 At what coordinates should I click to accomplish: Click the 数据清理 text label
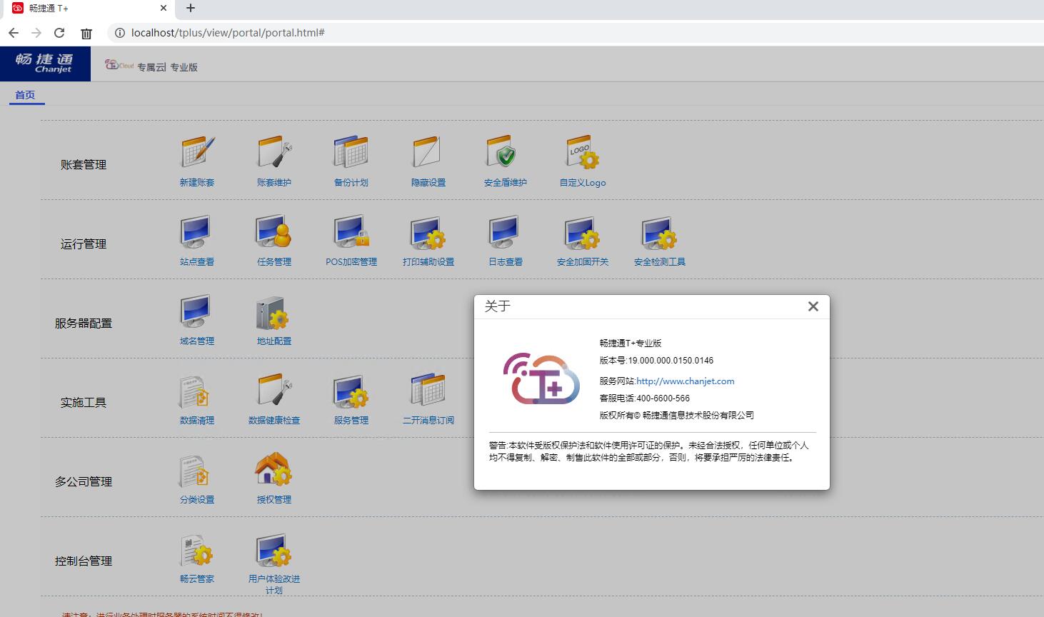tap(197, 421)
